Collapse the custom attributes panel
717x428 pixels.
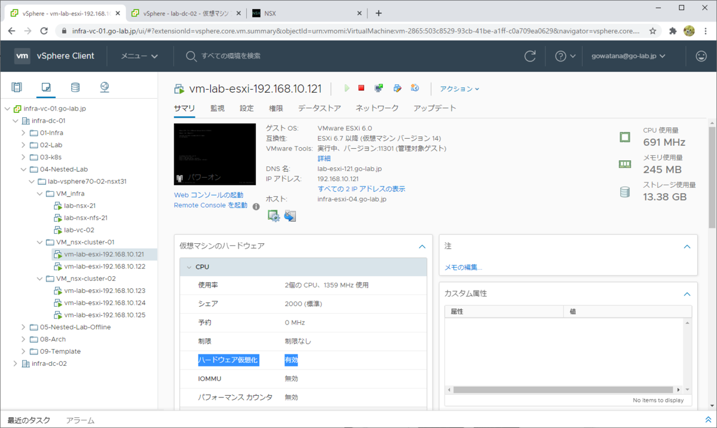687,294
